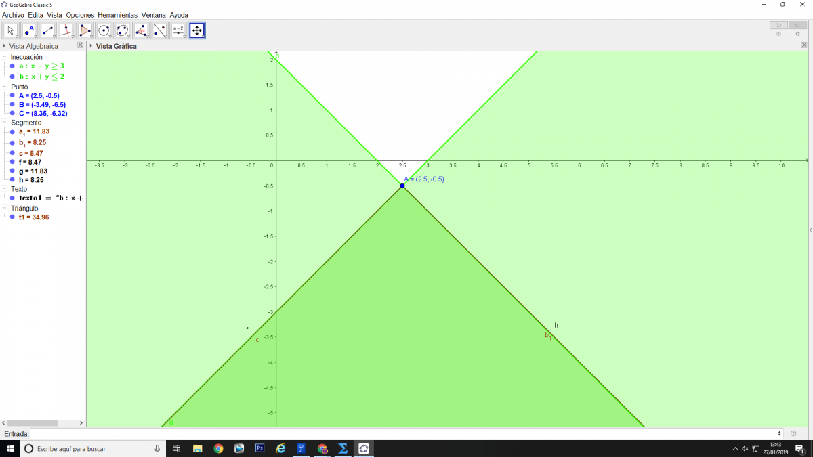
Task: Select the Slider tool in toolbar
Action: coord(178,30)
